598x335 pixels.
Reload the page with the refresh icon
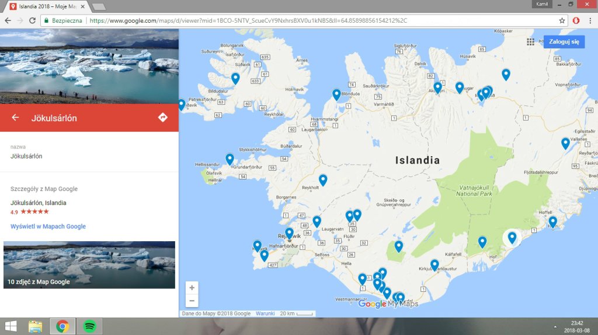pos(33,20)
